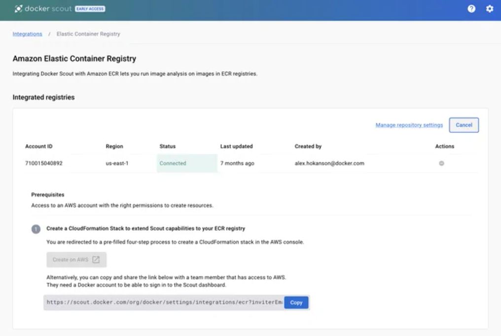Click the us-east-1 region cell

click(x=117, y=163)
